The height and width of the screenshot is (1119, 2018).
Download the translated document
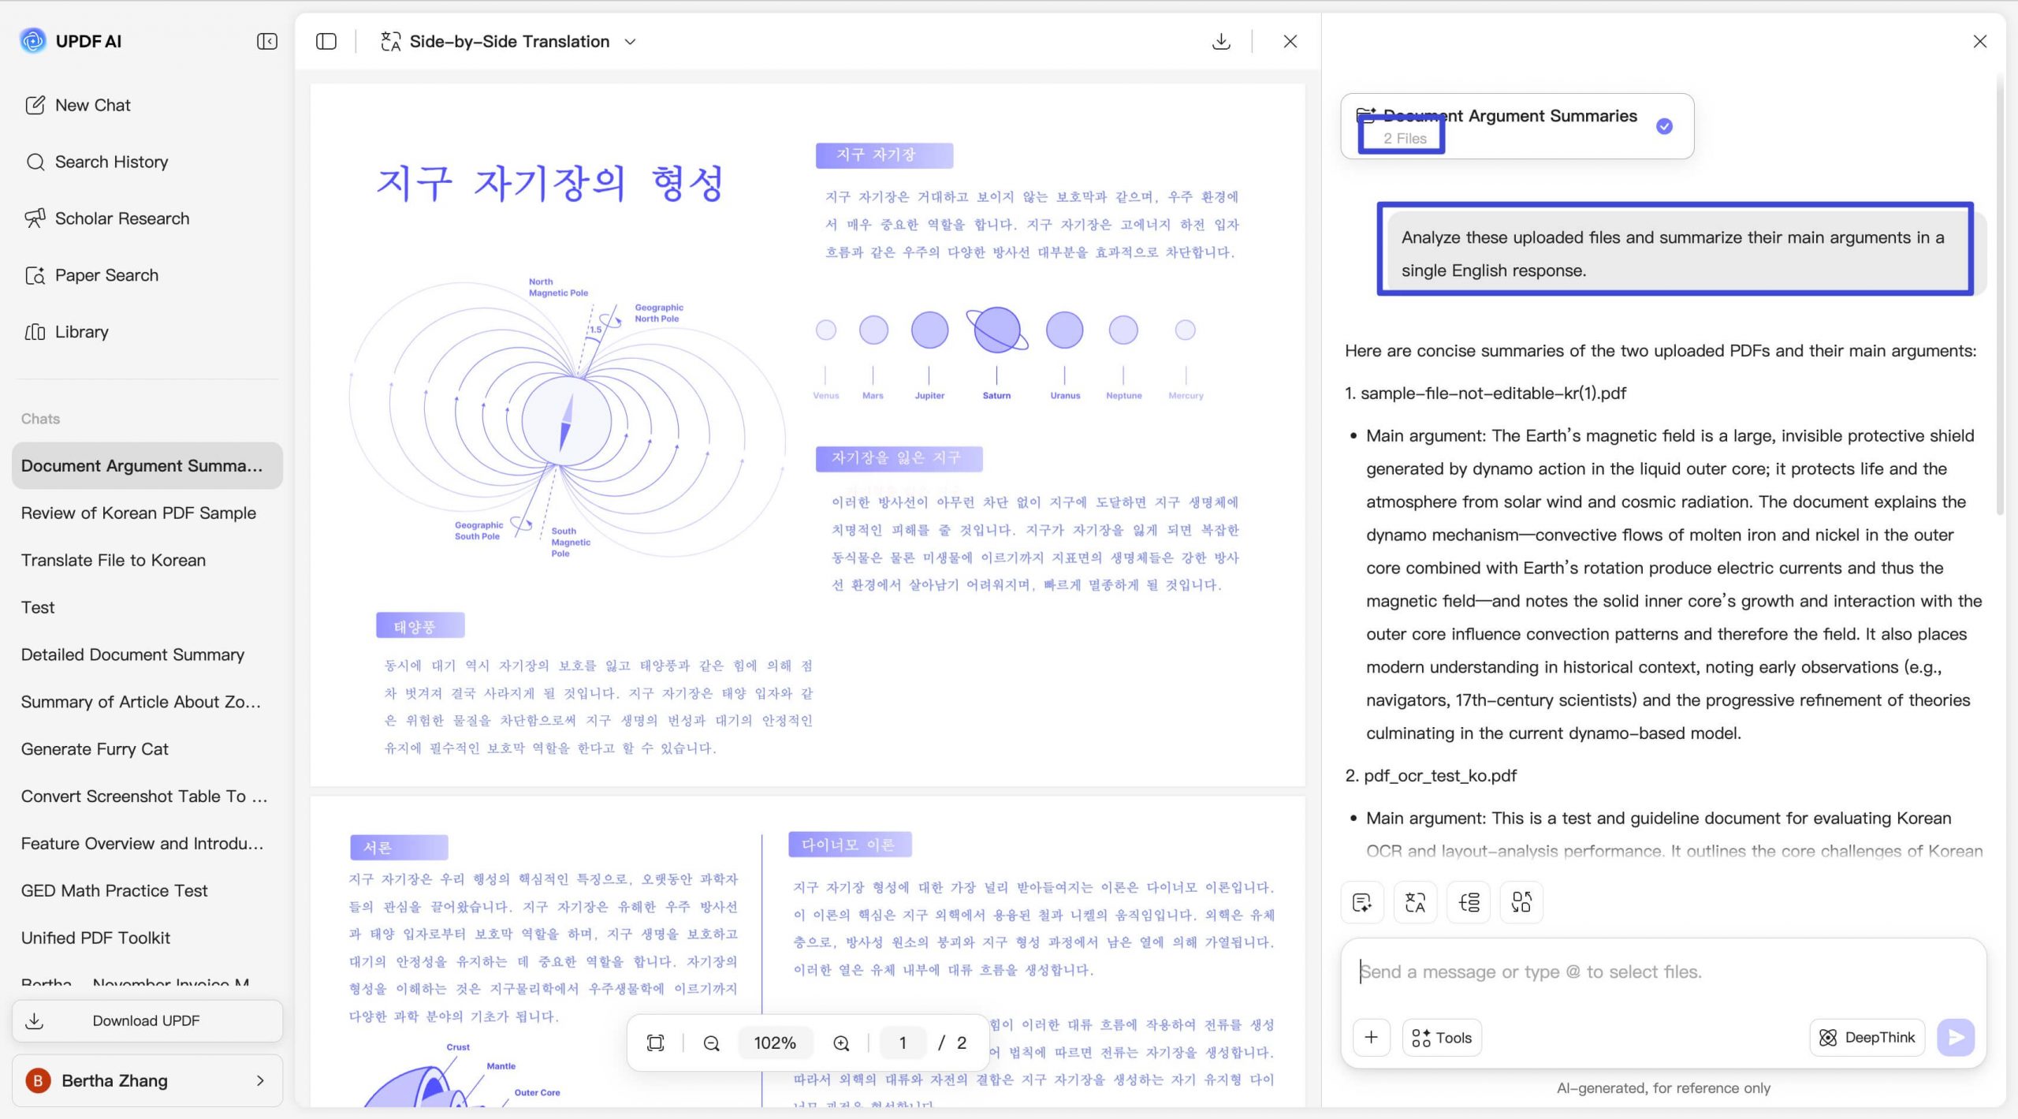tap(1221, 41)
